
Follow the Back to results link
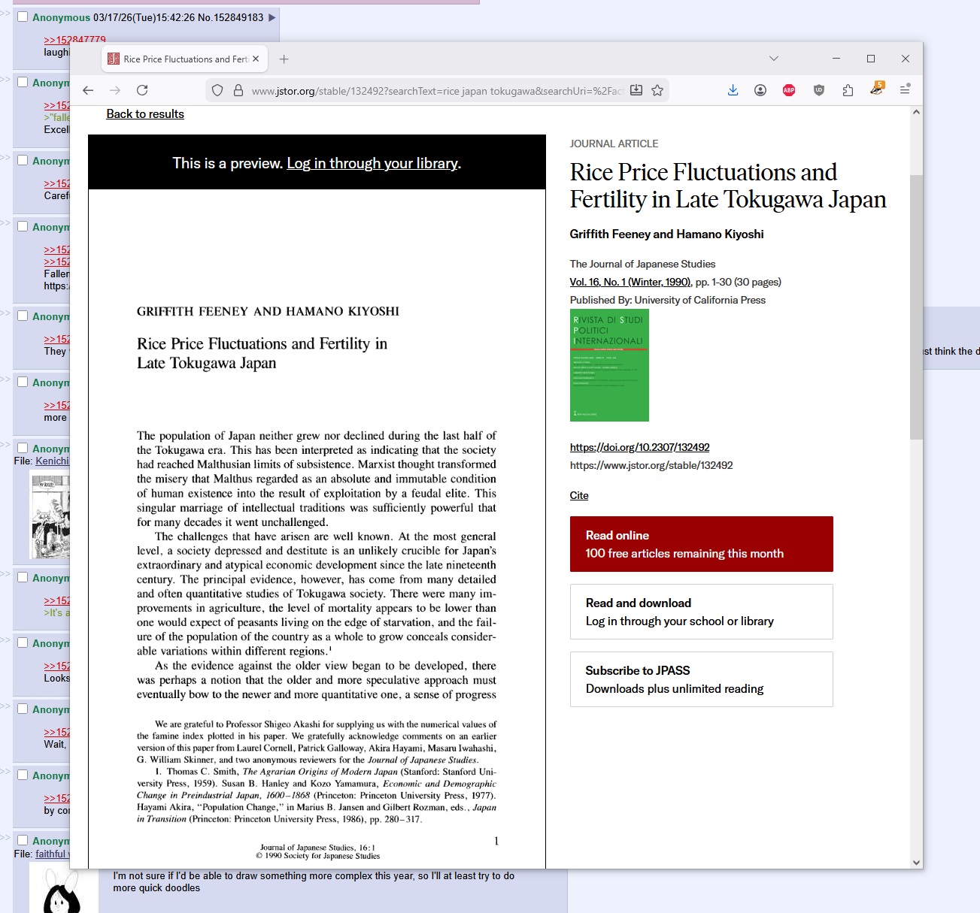point(145,114)
